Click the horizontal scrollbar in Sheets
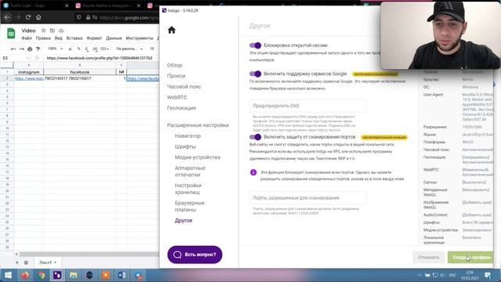 pyautogui.click(x=88, y=254)
